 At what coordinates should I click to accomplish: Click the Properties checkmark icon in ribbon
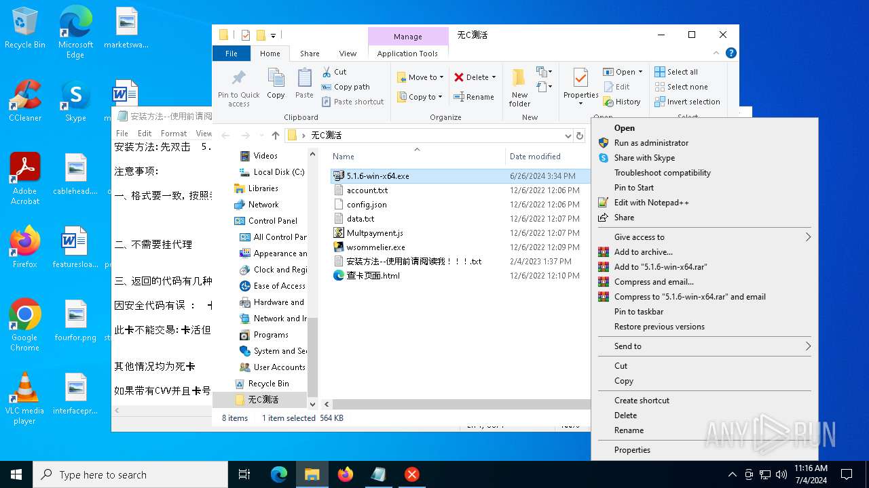(580, 78)
